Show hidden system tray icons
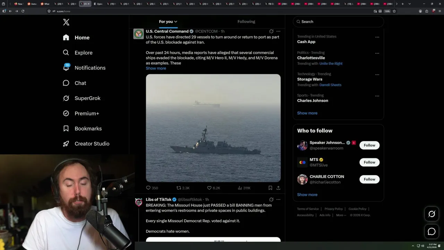444x250 pixels. [x=413, y=246]
